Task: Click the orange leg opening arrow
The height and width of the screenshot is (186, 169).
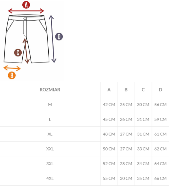Action: coord(12,68)
